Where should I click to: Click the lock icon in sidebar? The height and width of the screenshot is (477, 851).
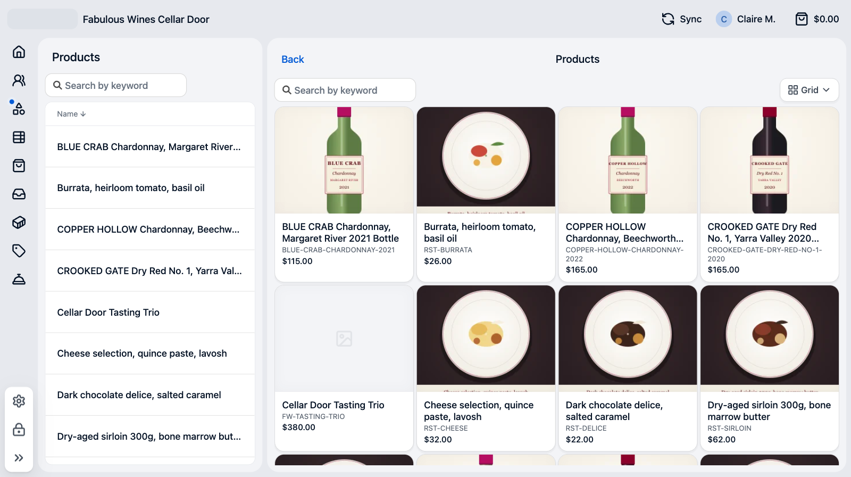(19, 430)
